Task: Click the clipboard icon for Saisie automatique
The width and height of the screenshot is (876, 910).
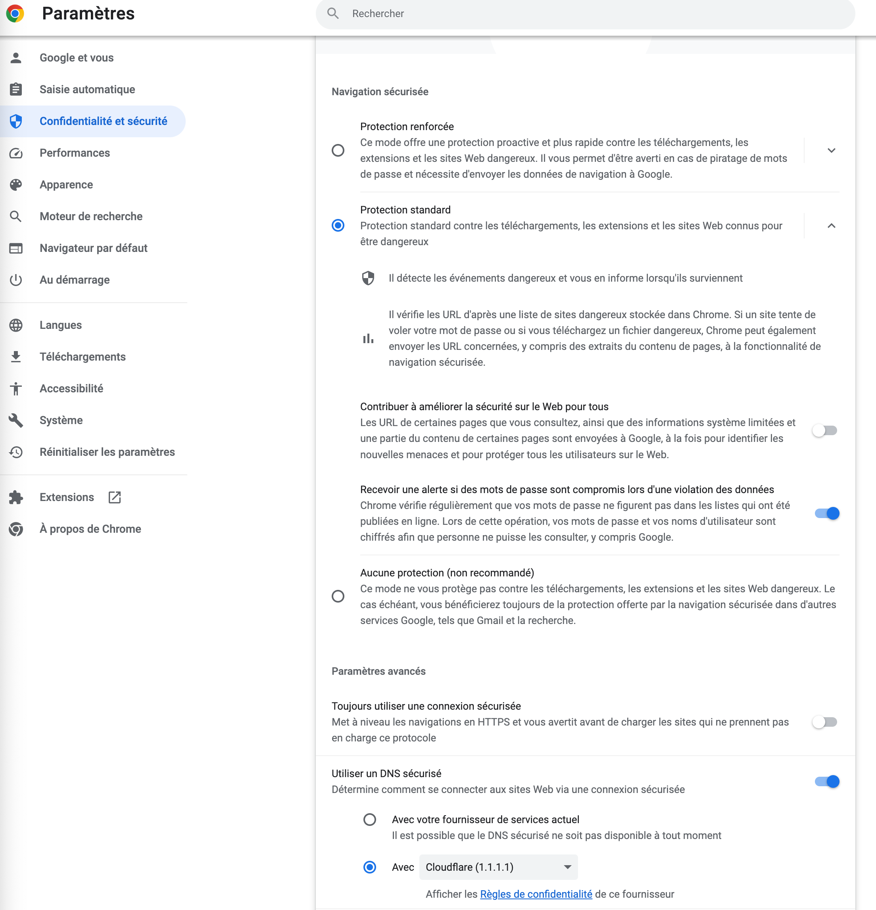Action: click(16, 89)
